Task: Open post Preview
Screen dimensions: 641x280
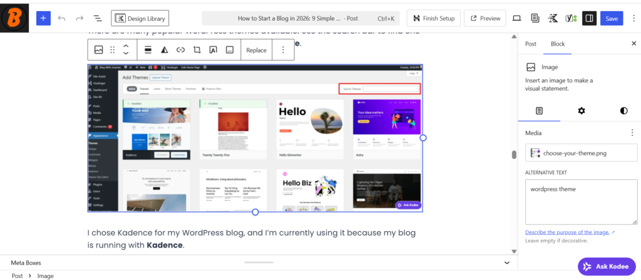Action: [x=485, y=18]
